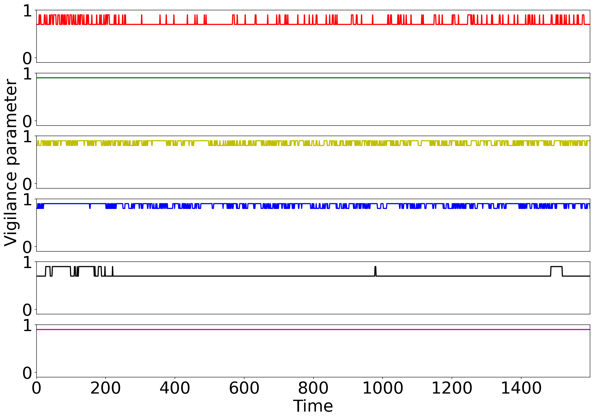
Task: Click the "0" y-tick of the green subplot
Action: [27, 122]
